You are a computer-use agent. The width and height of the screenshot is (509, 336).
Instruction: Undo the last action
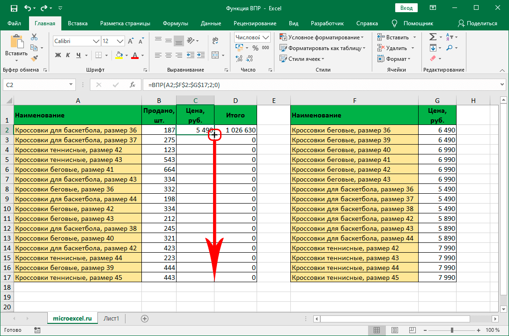pyautogui.click(x=28, y=8)
